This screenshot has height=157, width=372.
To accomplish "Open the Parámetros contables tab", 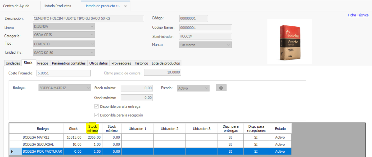I will [69, 63].
